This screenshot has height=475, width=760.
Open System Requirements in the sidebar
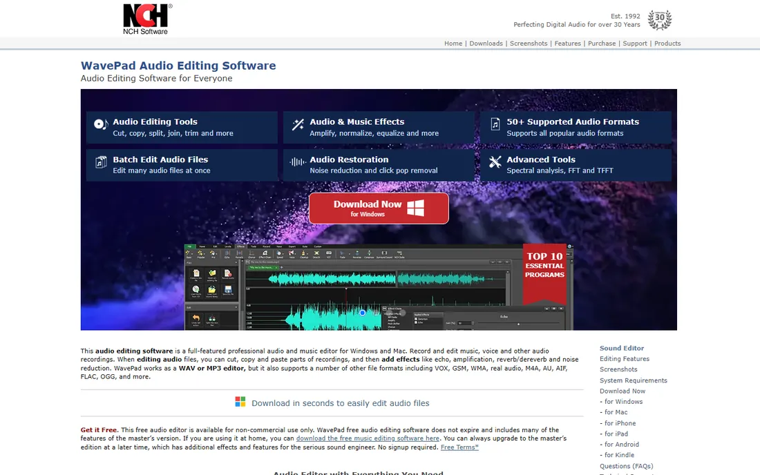point(634,380)
